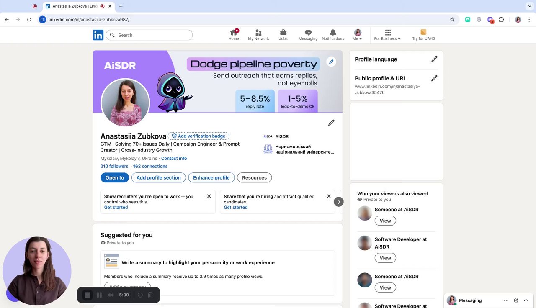Open the Chrome Extensions puzzle icon
This screenshot has width=536, height=308.
[501, 19]
